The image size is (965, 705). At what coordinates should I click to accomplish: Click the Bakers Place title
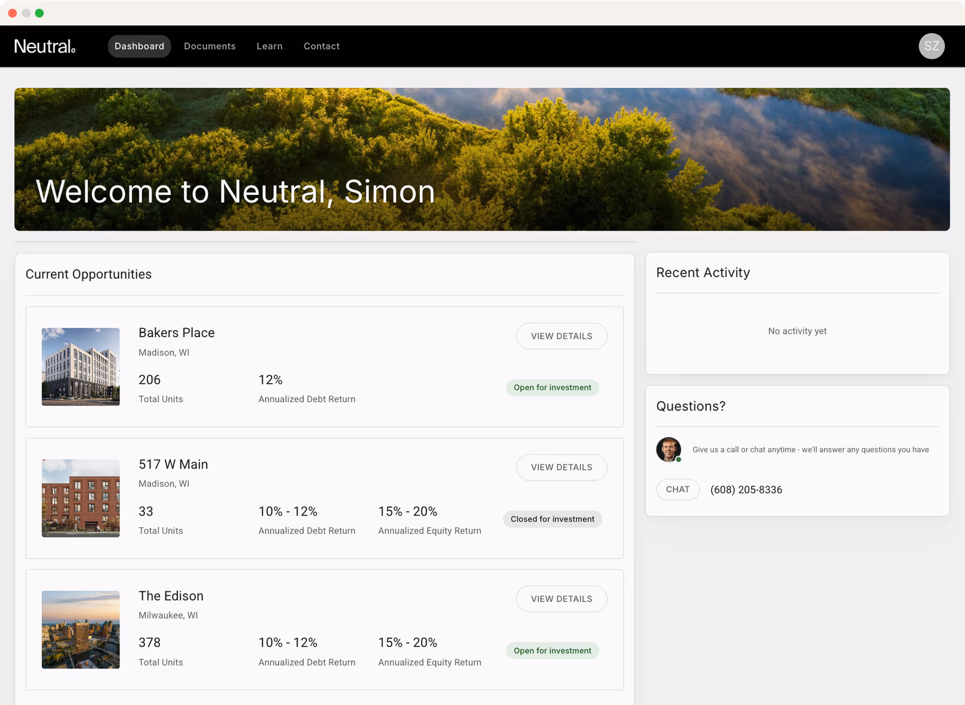[176, 333]
